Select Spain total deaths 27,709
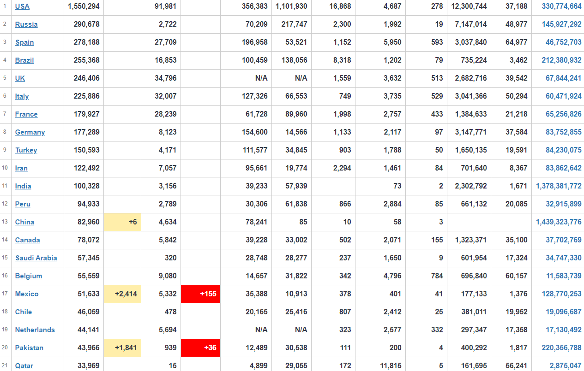 (166, 42)
